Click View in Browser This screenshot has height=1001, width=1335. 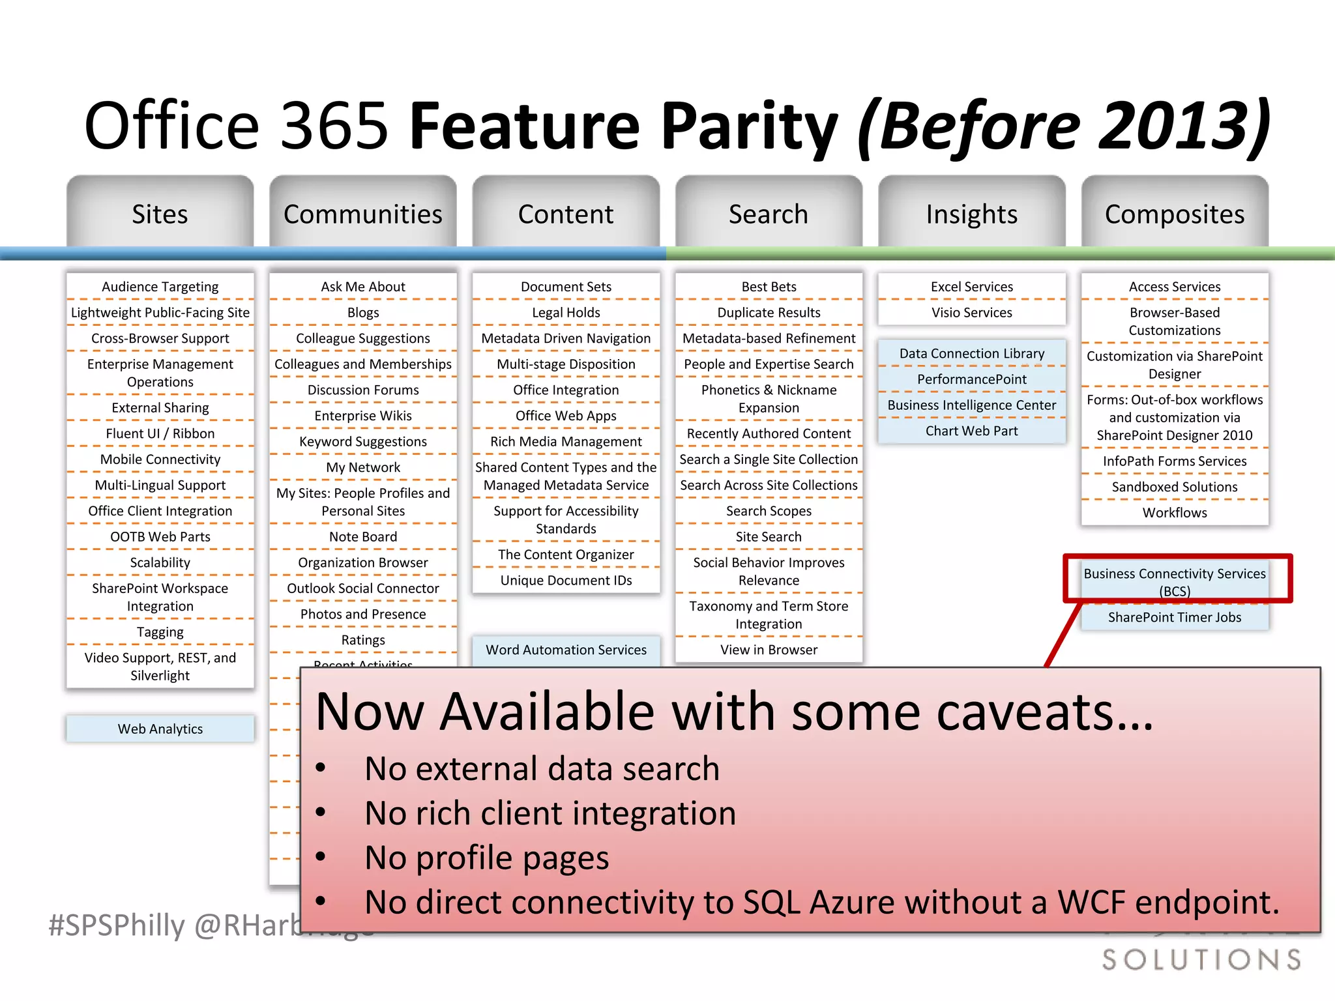769,650
